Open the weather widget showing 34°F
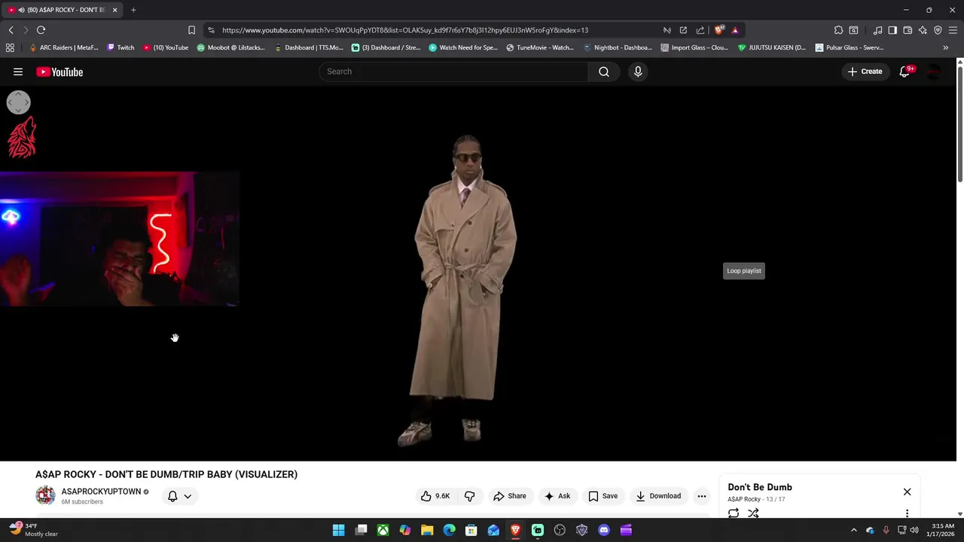 34,530
